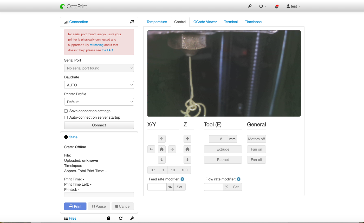The height and width of the screenshot is (223, 364).
Task: Open the Baudrate AUTO dropdown
Action: 99,85
